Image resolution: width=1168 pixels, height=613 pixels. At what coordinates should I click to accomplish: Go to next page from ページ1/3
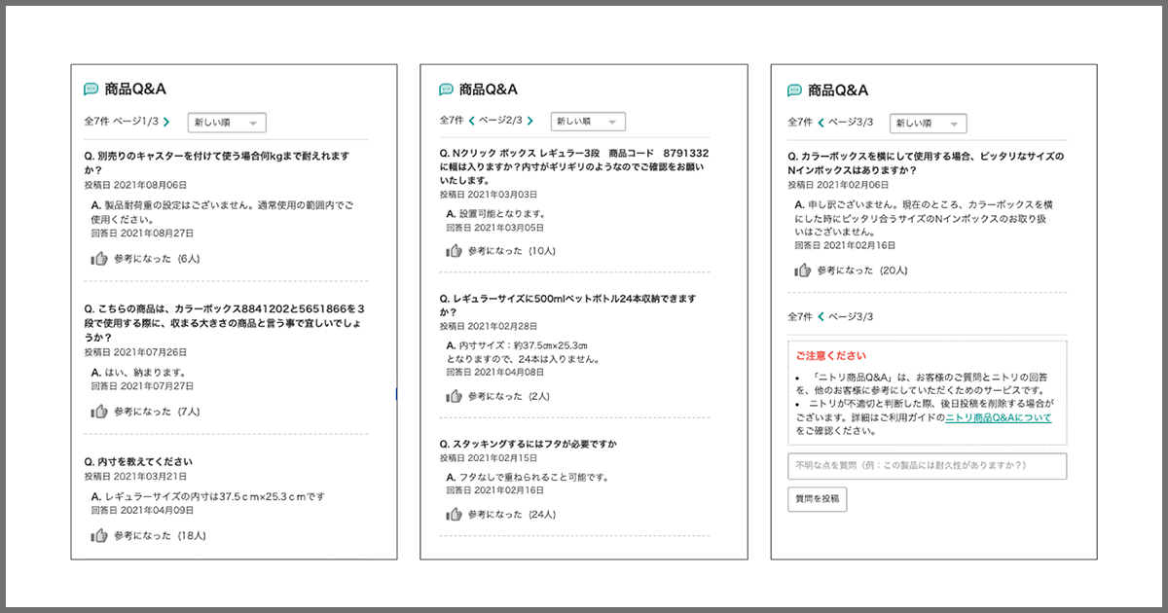coord(166,122)
